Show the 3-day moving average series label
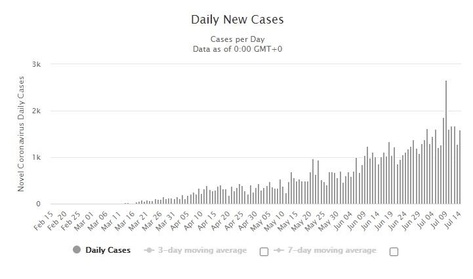This screenshot has width=473, height=279. [x=202, y=250]
